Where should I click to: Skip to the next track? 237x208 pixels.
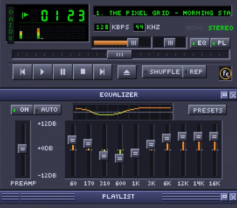(x=102, y=72)
